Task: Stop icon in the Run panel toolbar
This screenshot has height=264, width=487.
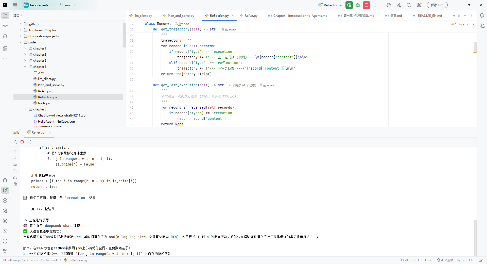Action: pyautogui.click(x=22, y=142)
